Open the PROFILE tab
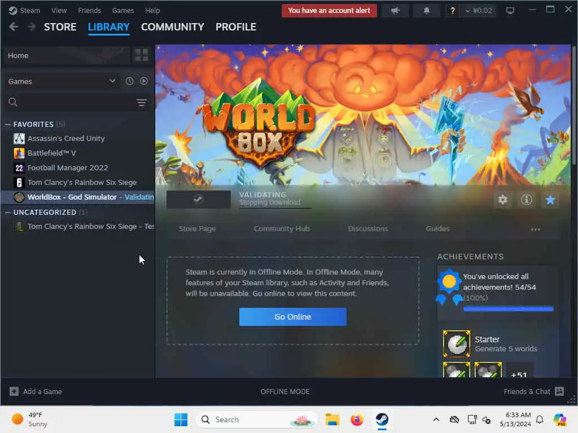Viewport: 578px width, 433px height. coord(236,27)
